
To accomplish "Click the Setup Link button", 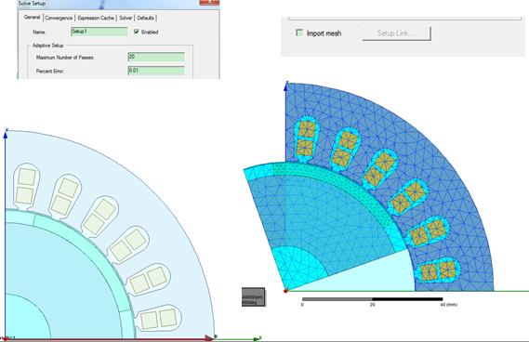I will (396, 33).
